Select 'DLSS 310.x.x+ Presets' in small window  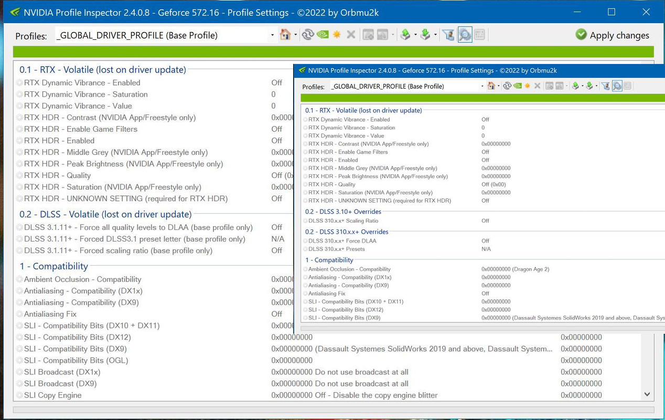pos(337,249)
